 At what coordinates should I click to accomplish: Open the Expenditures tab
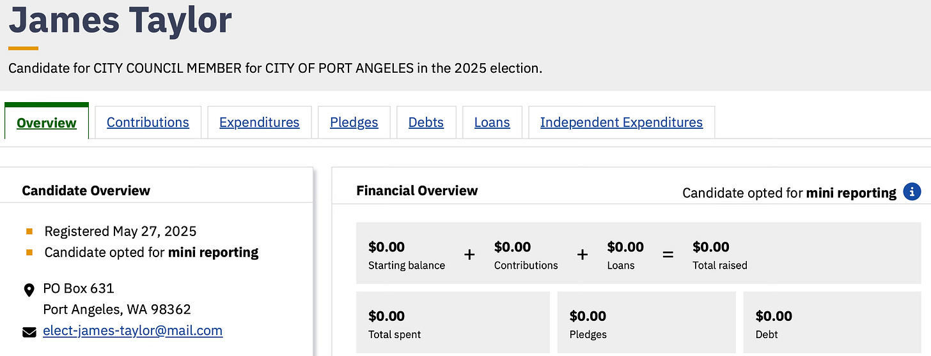[x=259, y=122]
